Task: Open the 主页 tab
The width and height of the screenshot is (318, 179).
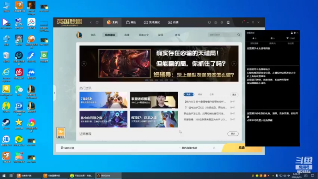Action: (112, 22)
